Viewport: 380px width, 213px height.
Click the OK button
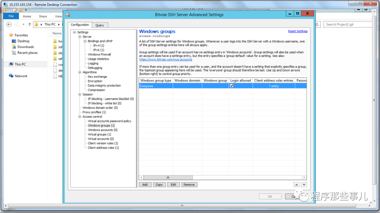click(270, 197)
